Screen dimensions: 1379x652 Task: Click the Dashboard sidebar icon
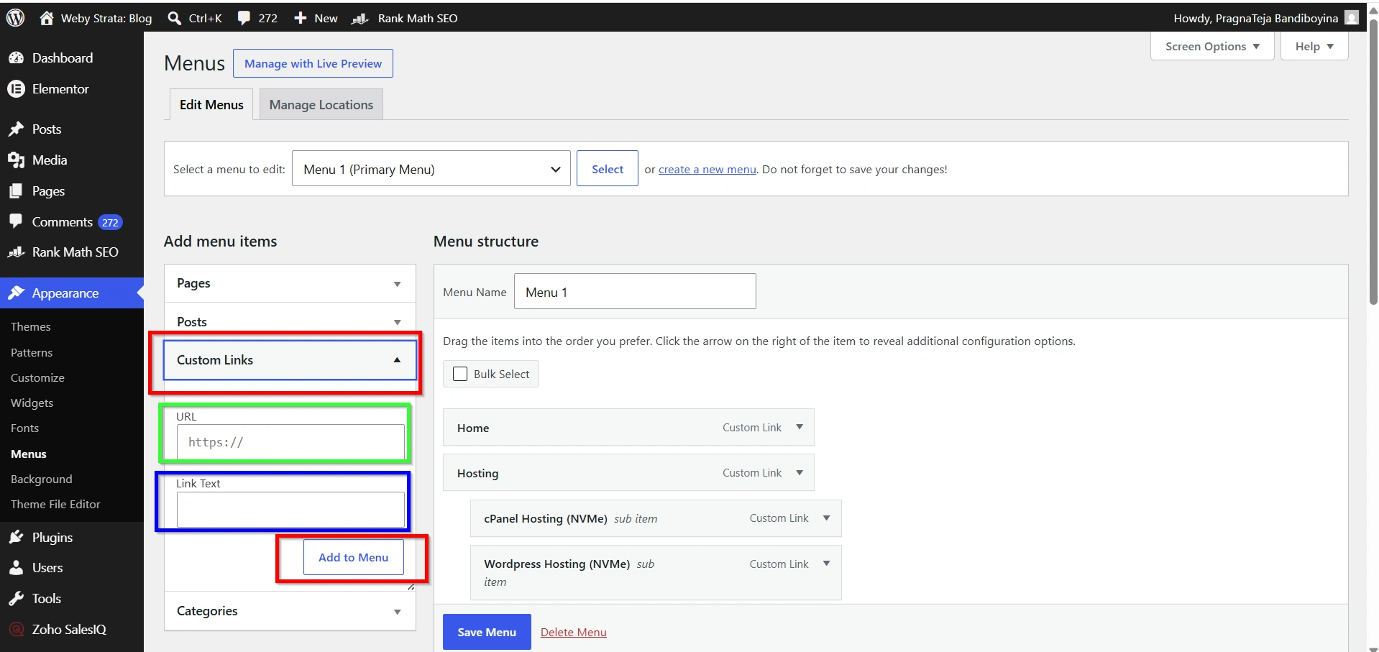tap(16, 58)
